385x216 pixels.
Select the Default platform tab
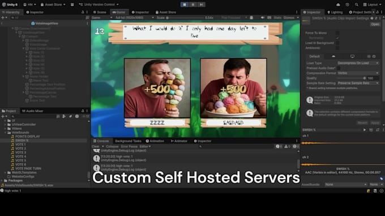click(x=314, y=56)
